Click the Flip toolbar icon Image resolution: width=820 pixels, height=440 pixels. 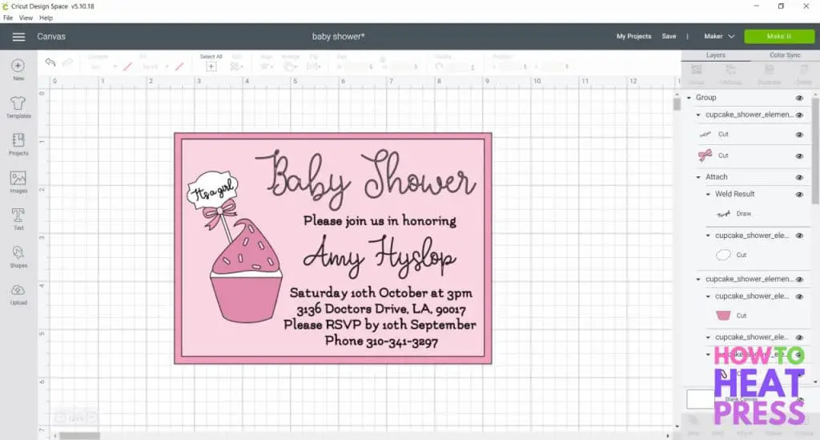click(x=313, y=67)
